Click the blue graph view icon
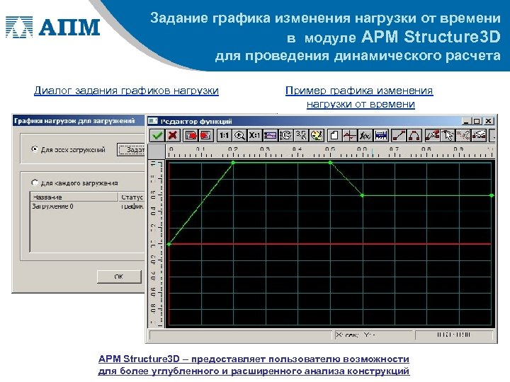 (271, 135)
